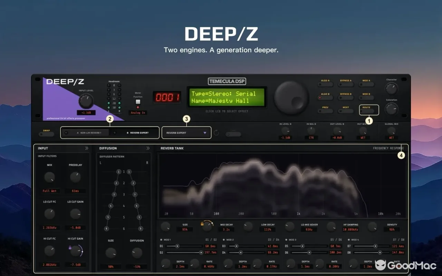Click the INPUT LEVEL knob

(86, 101)
